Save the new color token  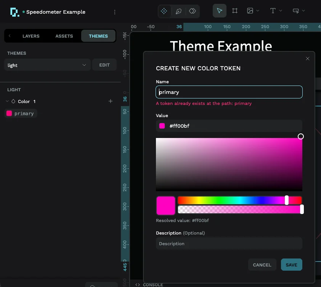(x=292, y=265)
